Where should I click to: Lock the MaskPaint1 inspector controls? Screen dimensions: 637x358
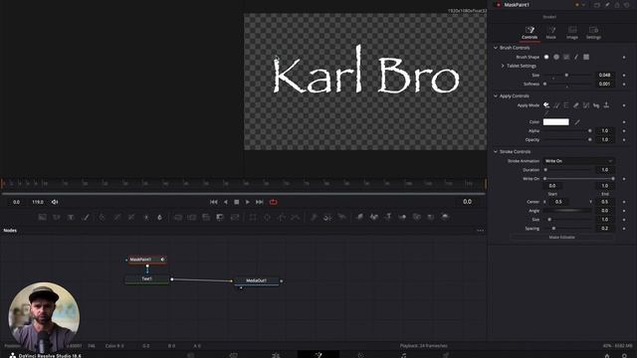(x=617, y=5)
